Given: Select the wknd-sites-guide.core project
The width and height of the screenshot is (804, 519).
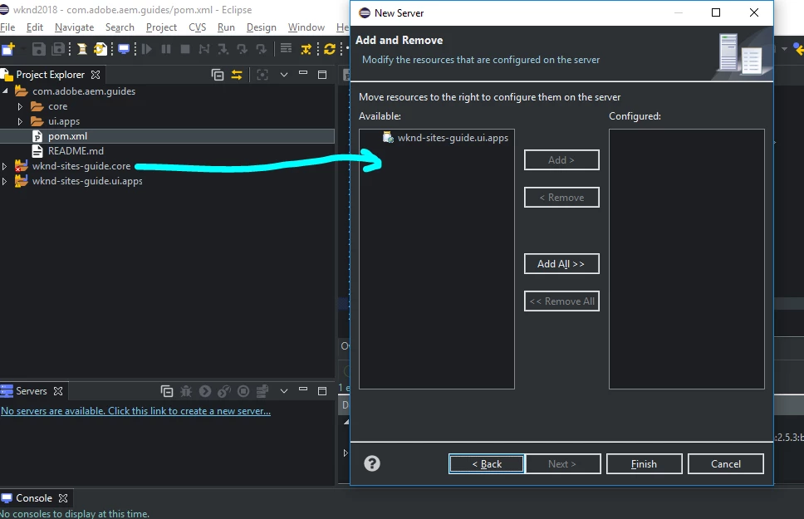Looking at the screenshot, I should tap(81, 166).
